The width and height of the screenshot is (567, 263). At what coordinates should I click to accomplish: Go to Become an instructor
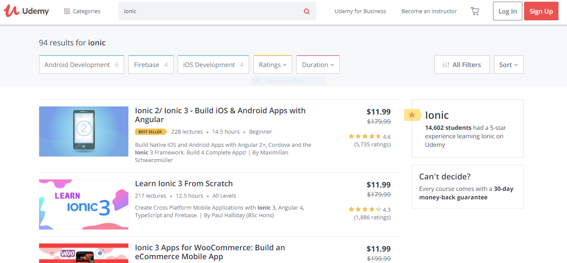(429, 11)
